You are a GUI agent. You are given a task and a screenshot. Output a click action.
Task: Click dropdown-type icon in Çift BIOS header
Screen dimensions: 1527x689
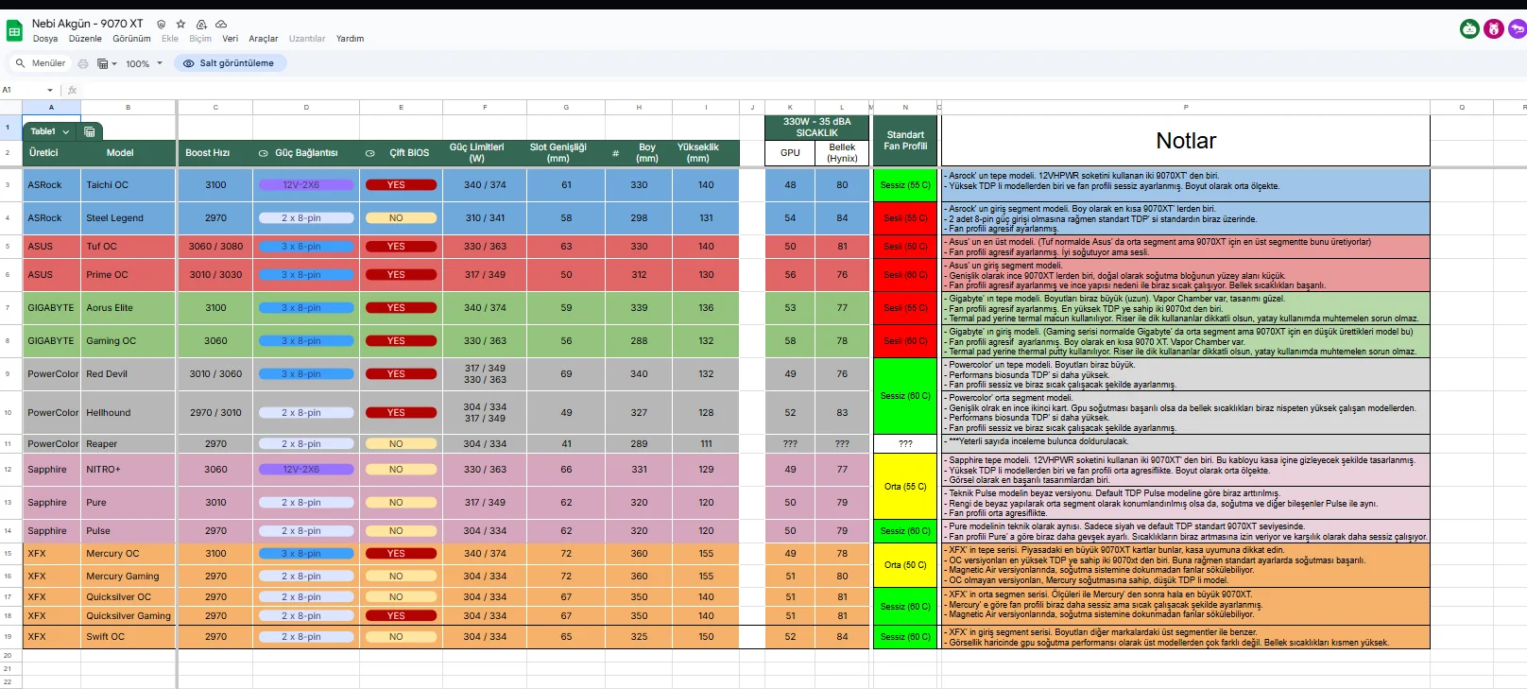tap(370, 153)
